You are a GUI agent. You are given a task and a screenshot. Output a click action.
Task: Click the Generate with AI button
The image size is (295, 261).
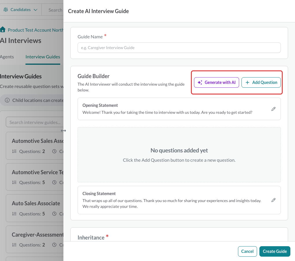pos(216,82)
